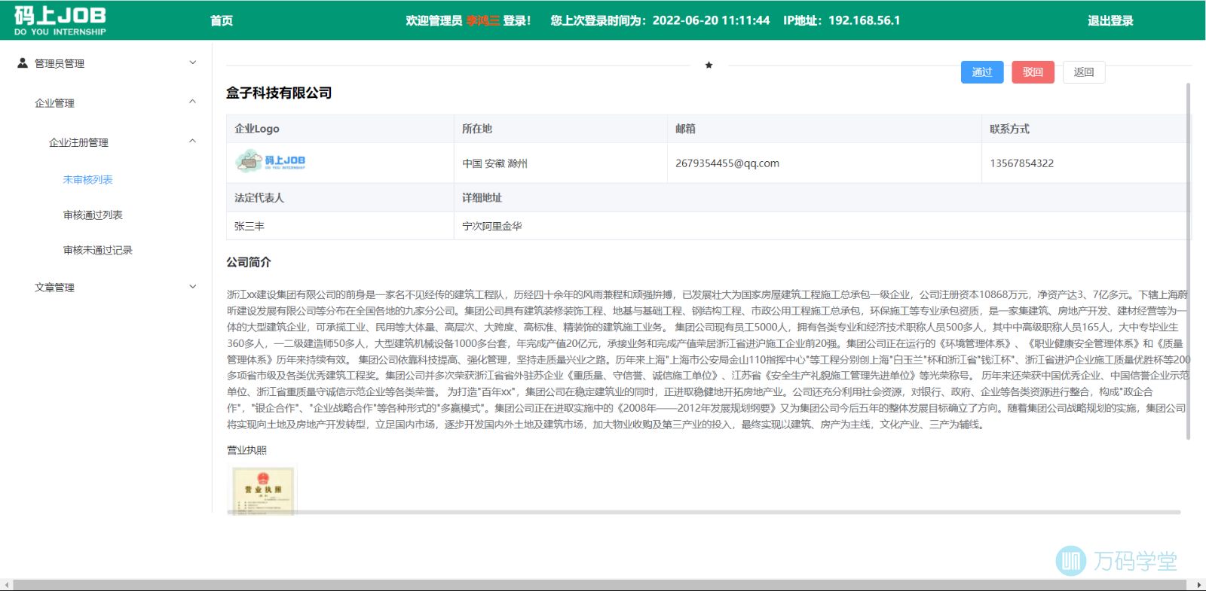Click the admin name 李鸿三

coord(483,20)
